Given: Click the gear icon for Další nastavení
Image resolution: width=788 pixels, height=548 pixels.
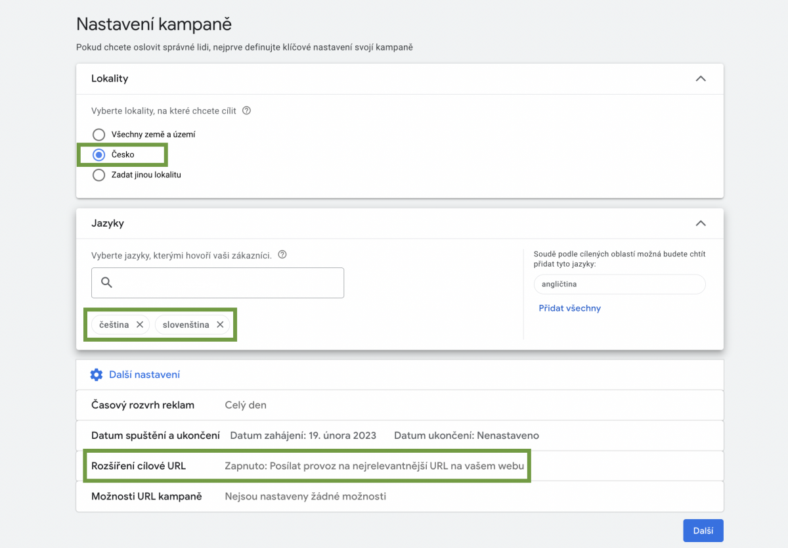Looking at the screenshot, I should (97, 375).
